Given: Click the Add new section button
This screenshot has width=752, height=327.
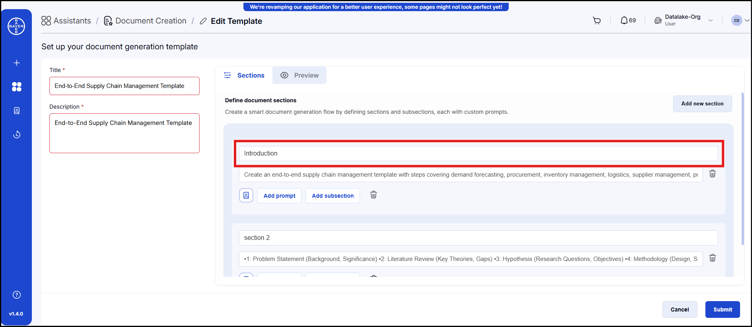Looking at the screenshot, I should [x=702, y=103].
